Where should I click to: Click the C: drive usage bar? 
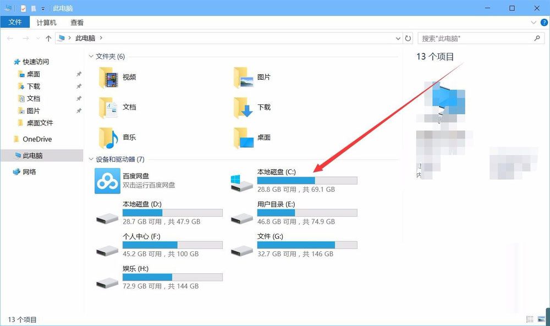(307, 180)
